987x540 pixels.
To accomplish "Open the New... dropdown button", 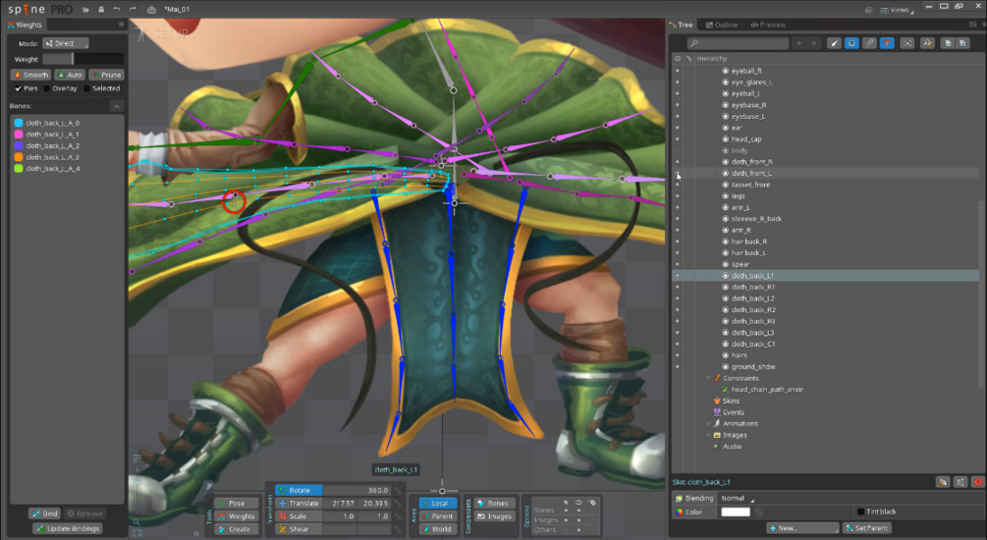I will (x=802, y=528).
